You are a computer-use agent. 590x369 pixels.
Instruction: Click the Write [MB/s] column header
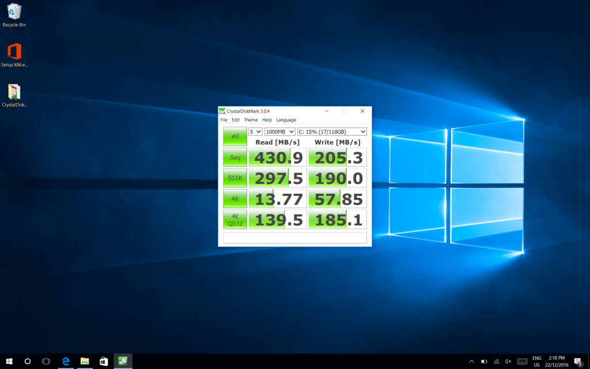[338, 142]
